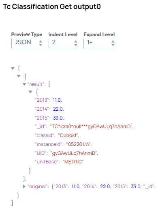
Task: Collapse the "result" array node
Action: 24,84
